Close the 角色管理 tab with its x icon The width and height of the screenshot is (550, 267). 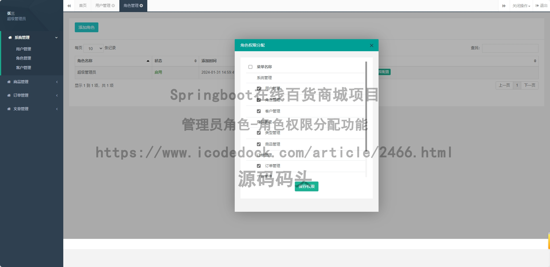pos(141,5)
